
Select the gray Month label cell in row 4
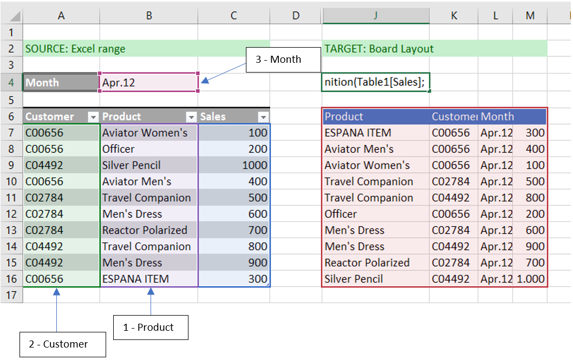(61, 82)
